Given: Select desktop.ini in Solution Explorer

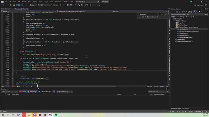Looking at the screenshot, I should [x=182, y=39].
